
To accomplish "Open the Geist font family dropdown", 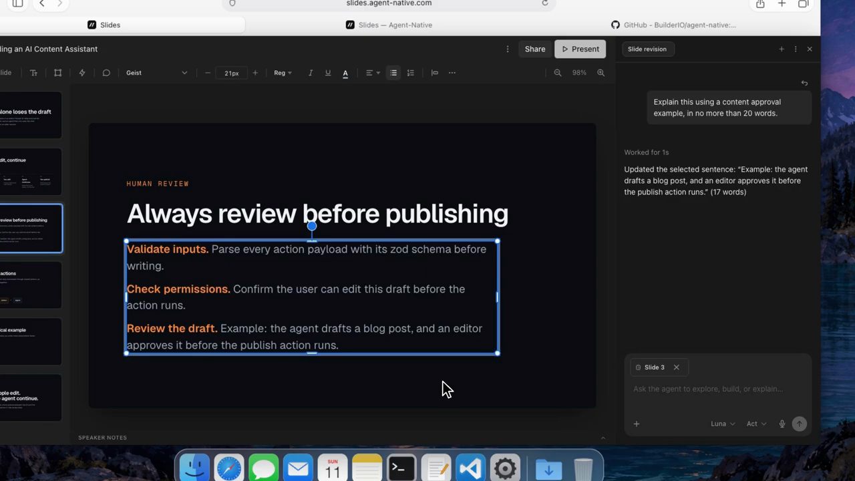I will 157,73.
